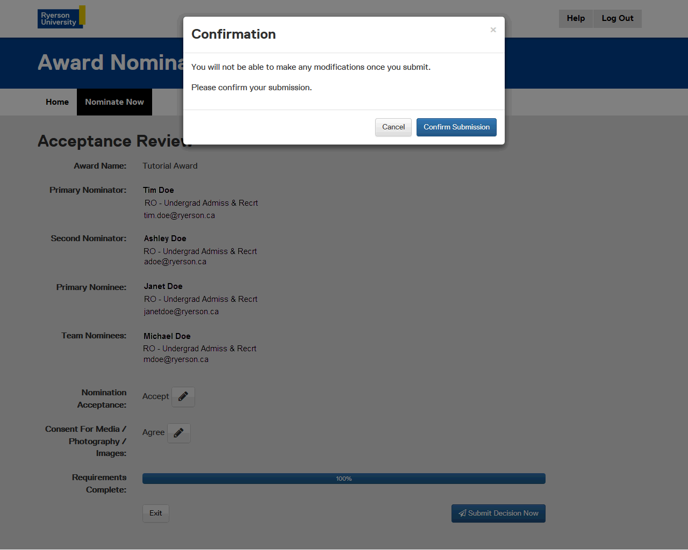The height and width of the screenshot is (550, 688).
Task: Open the Home tab
Action: pos(57,102)
